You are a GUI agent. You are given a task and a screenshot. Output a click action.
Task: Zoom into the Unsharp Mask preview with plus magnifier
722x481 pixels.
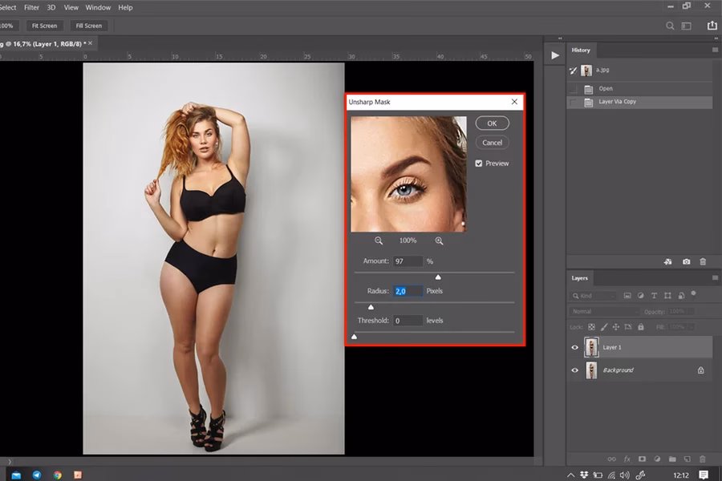point(438,240)
